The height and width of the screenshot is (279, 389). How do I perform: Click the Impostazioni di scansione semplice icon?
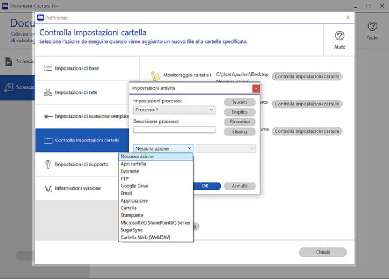[48, 116]
